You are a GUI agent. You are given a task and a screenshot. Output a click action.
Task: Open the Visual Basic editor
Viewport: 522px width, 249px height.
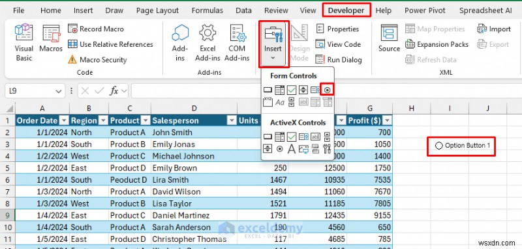click(23, 43)
